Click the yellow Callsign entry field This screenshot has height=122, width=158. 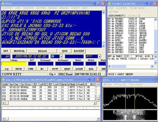[x=14, y=64]
